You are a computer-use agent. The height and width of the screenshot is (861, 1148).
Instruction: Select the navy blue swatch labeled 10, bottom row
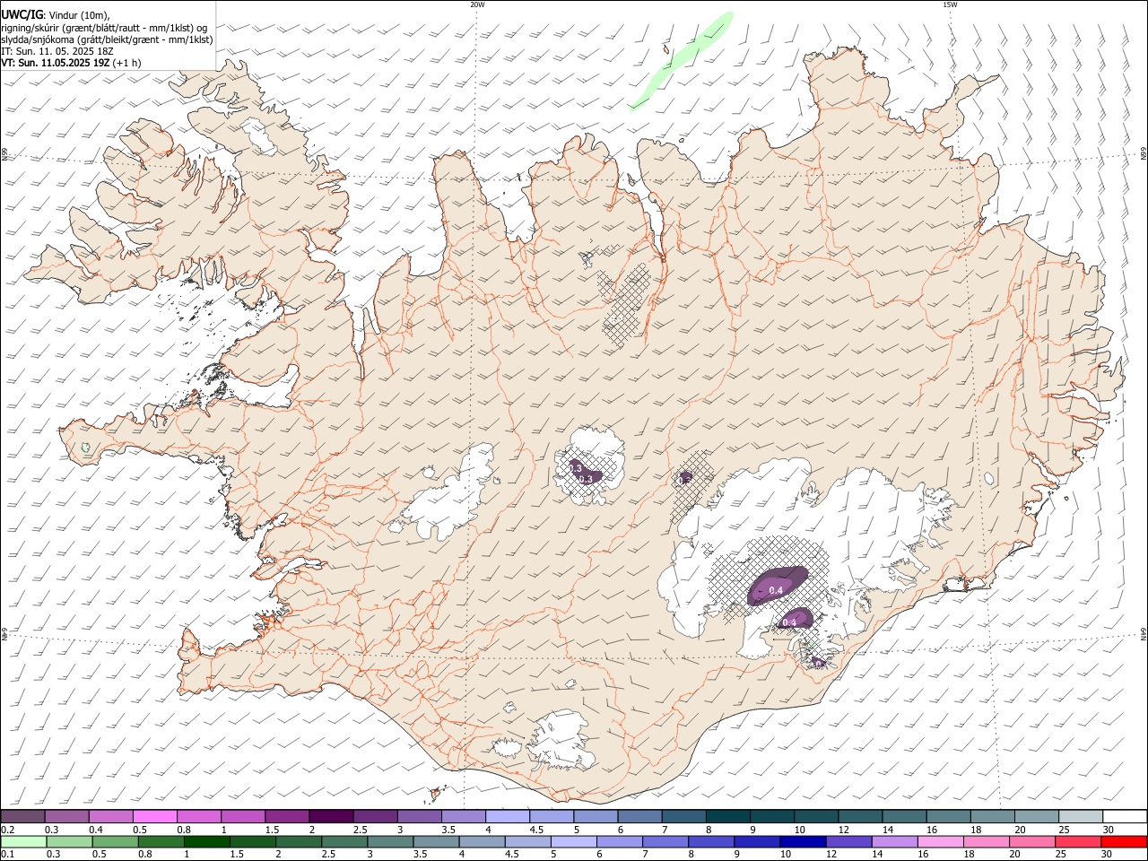[802, 841]
